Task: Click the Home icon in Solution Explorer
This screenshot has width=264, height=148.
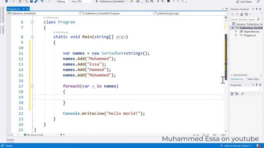Action: pyautogui.click(x=242, y=14)
